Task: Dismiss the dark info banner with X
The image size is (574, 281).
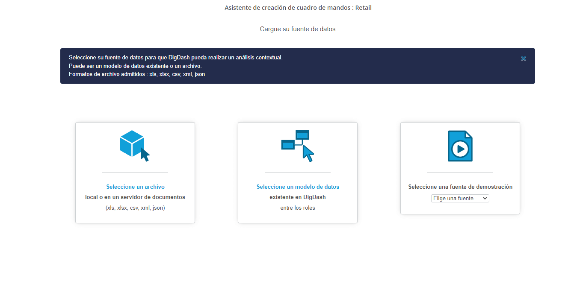Action: pyautogui.click(x=523, y=59)
